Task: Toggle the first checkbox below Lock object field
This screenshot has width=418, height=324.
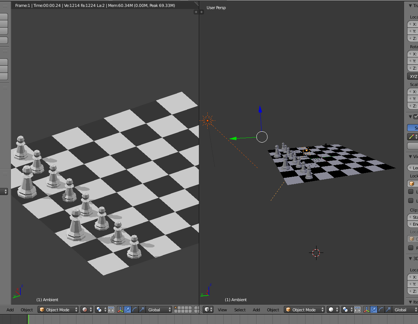Action: 411,192
